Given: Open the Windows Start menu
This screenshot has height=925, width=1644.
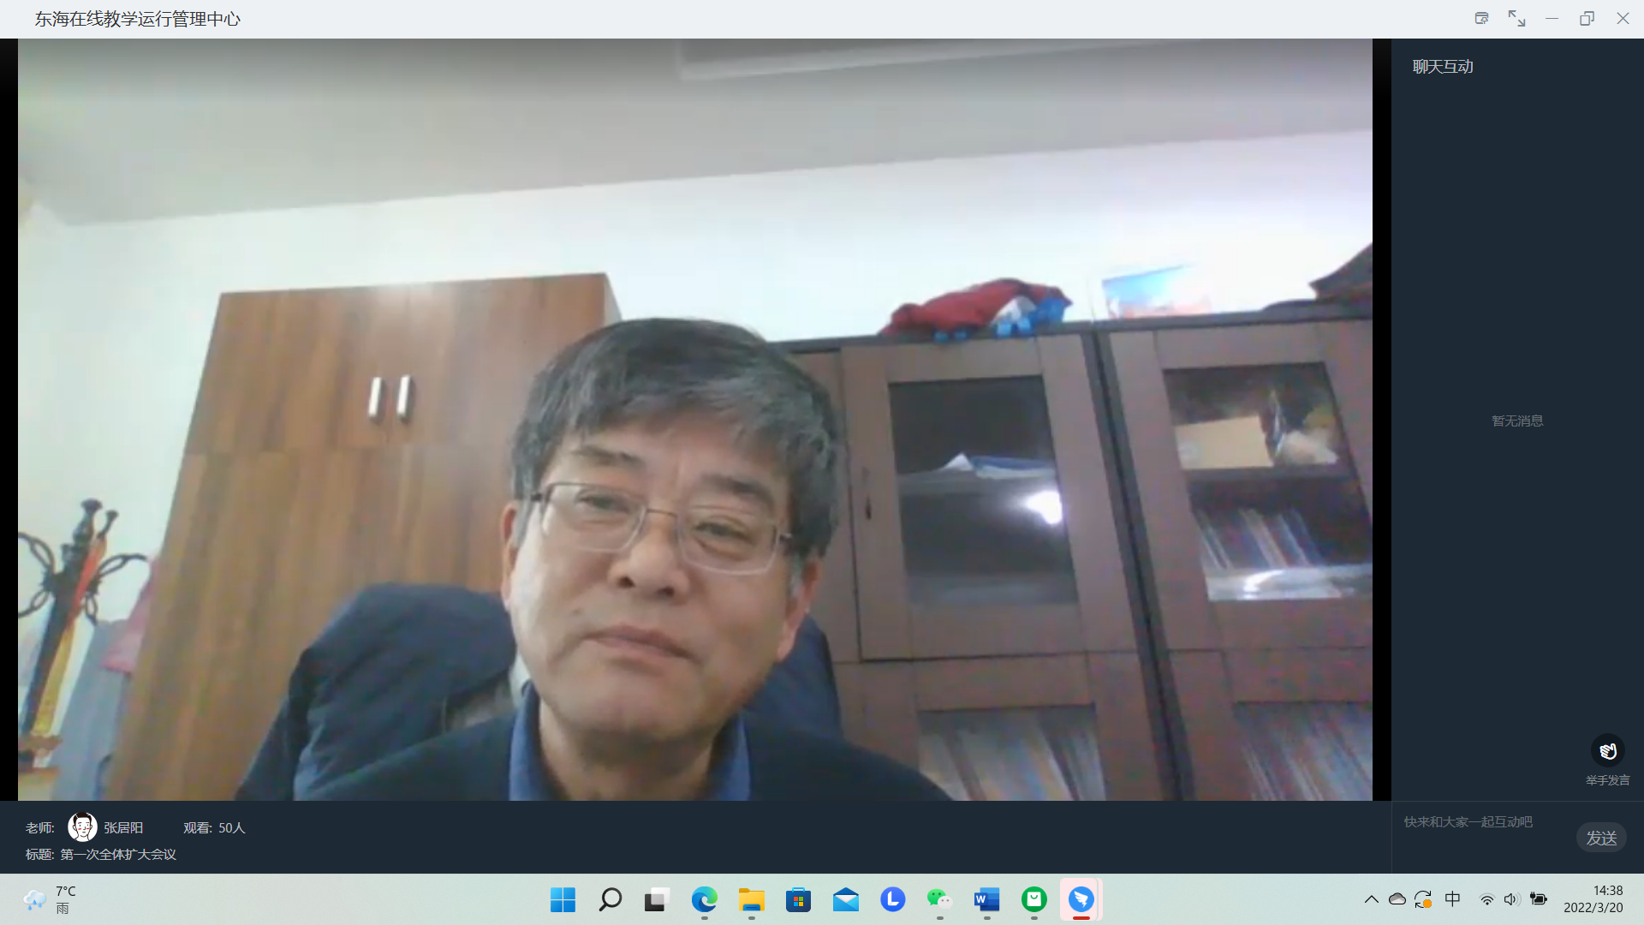Looking at the screenshot, I should click(x=563, y=899).
